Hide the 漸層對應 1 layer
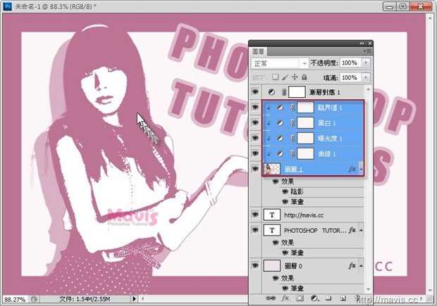The image size is (437, 306). 255,92
